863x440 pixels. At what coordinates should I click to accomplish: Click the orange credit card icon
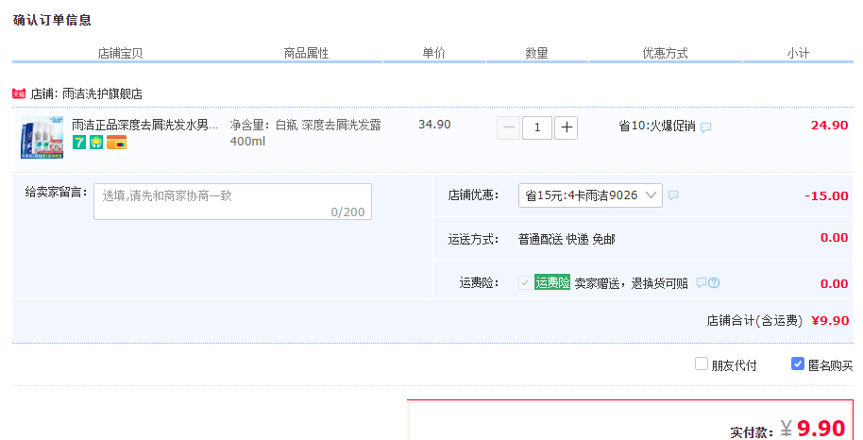(117, 143)
